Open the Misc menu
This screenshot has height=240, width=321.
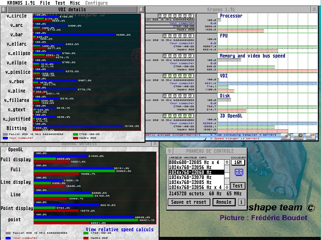click(75, 3)
